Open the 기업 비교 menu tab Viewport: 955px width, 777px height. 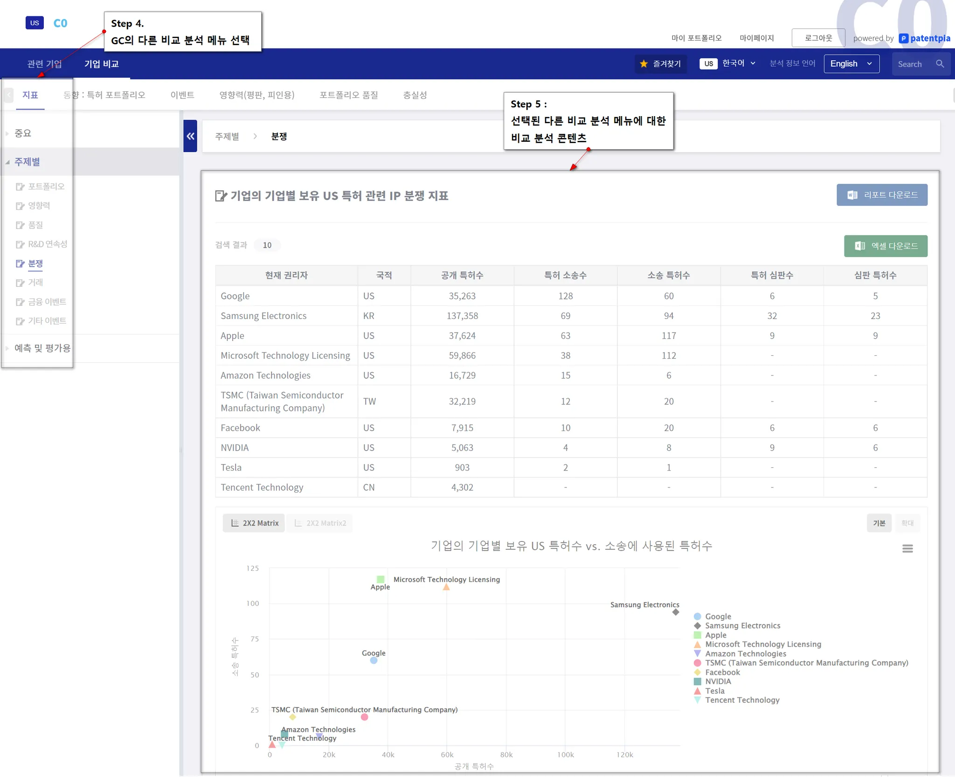coord(101,64)
